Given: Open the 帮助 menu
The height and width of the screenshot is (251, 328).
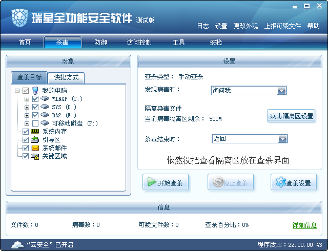Looking at the screenshot, I should click(x=313, y=26).
